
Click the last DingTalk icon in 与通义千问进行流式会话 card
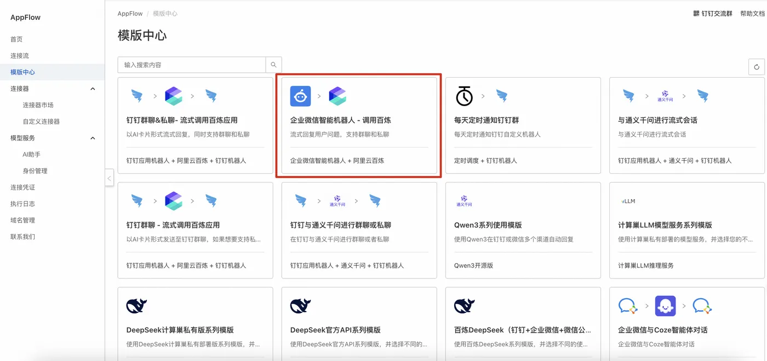pyautogui.click(x=703, y=96)
